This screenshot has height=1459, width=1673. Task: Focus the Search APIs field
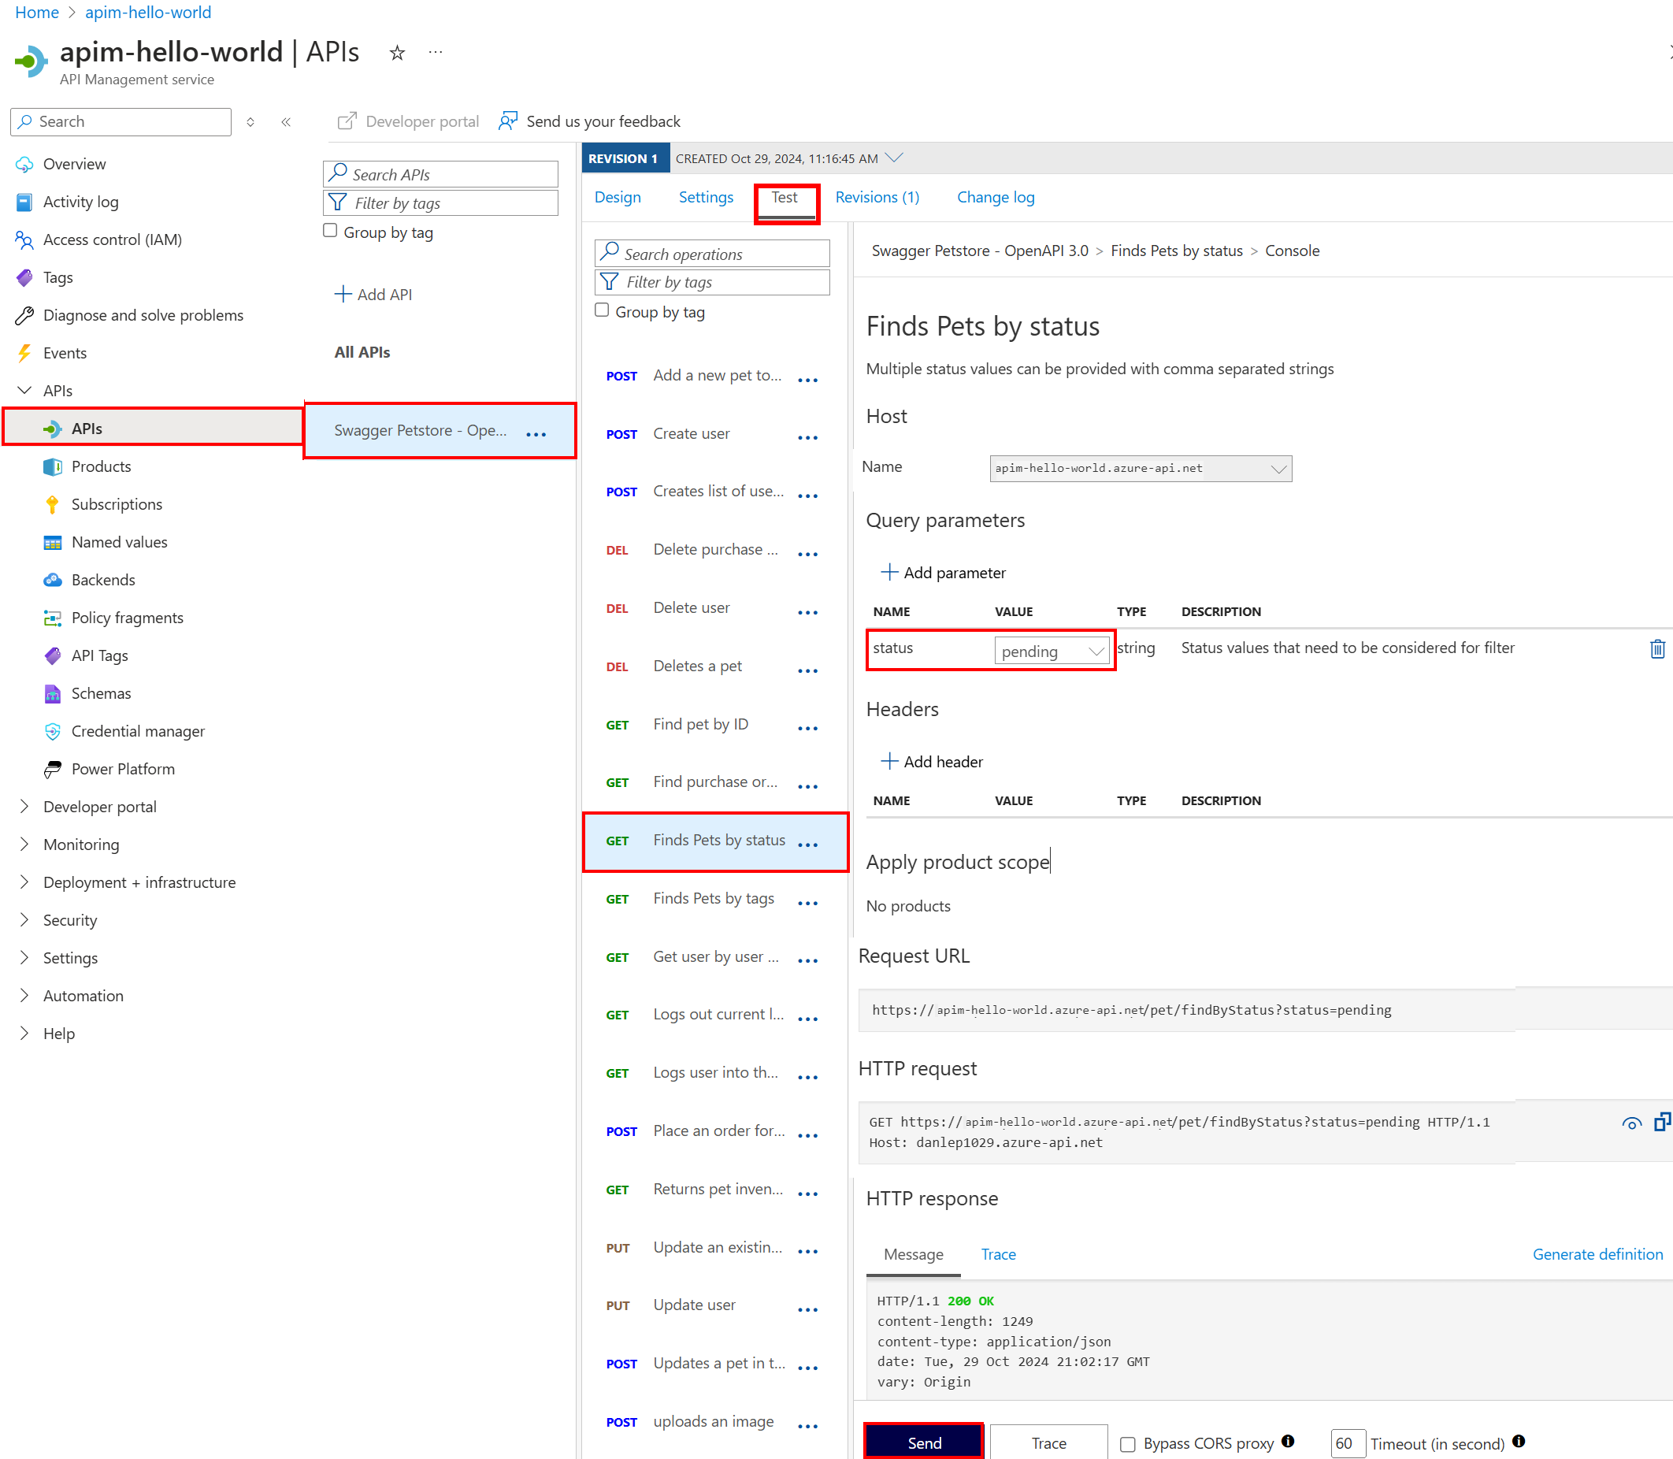pos(440,174)
